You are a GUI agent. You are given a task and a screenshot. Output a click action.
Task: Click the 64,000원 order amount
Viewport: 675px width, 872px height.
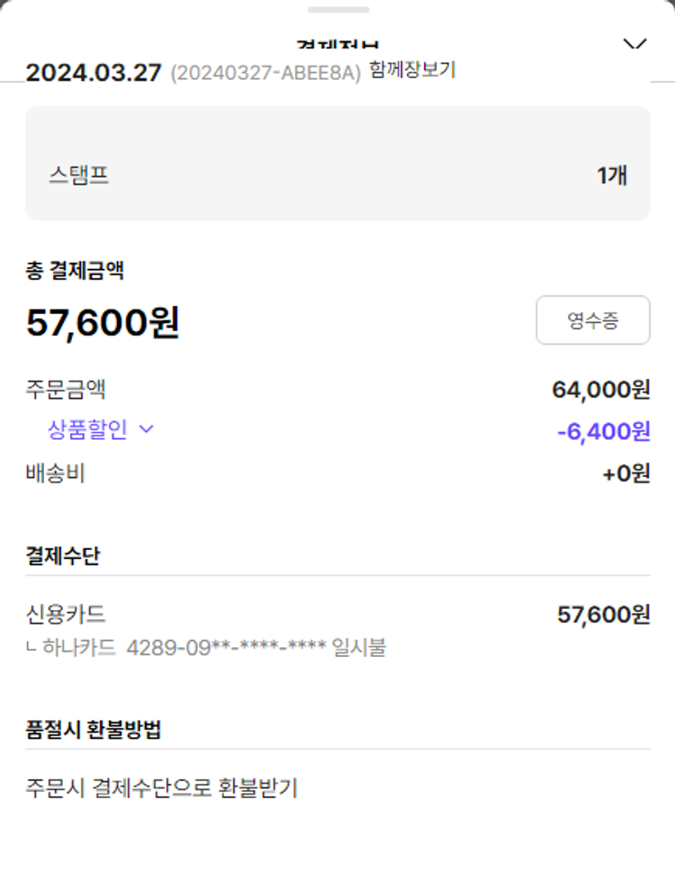(600, 390)
